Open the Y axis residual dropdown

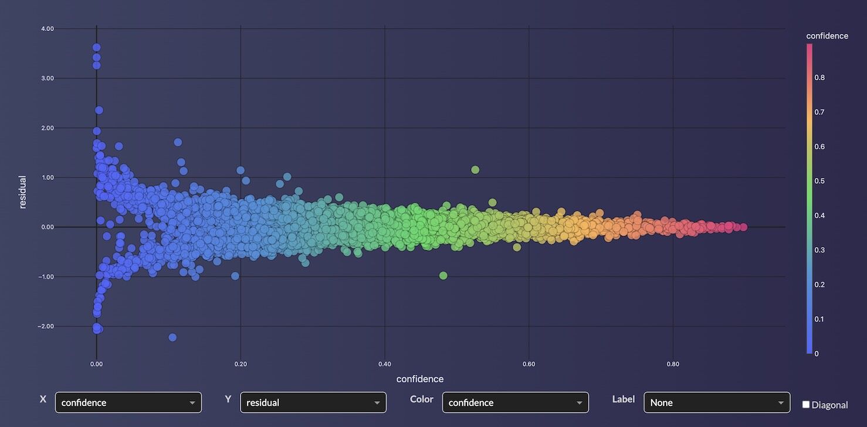[x=313, y=402]
